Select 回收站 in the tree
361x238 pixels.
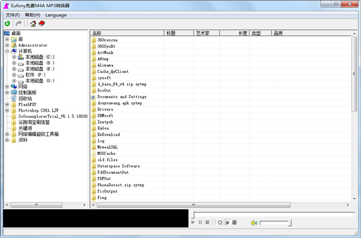pos(25,98)
